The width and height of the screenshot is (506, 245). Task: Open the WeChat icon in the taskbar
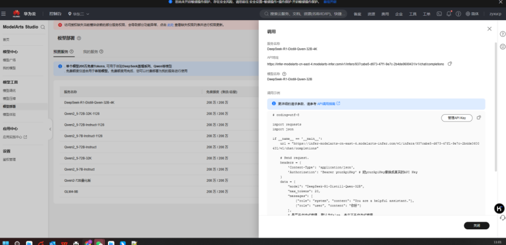[99, 243]
